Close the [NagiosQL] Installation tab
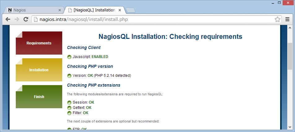 click(x=120, y=10)
